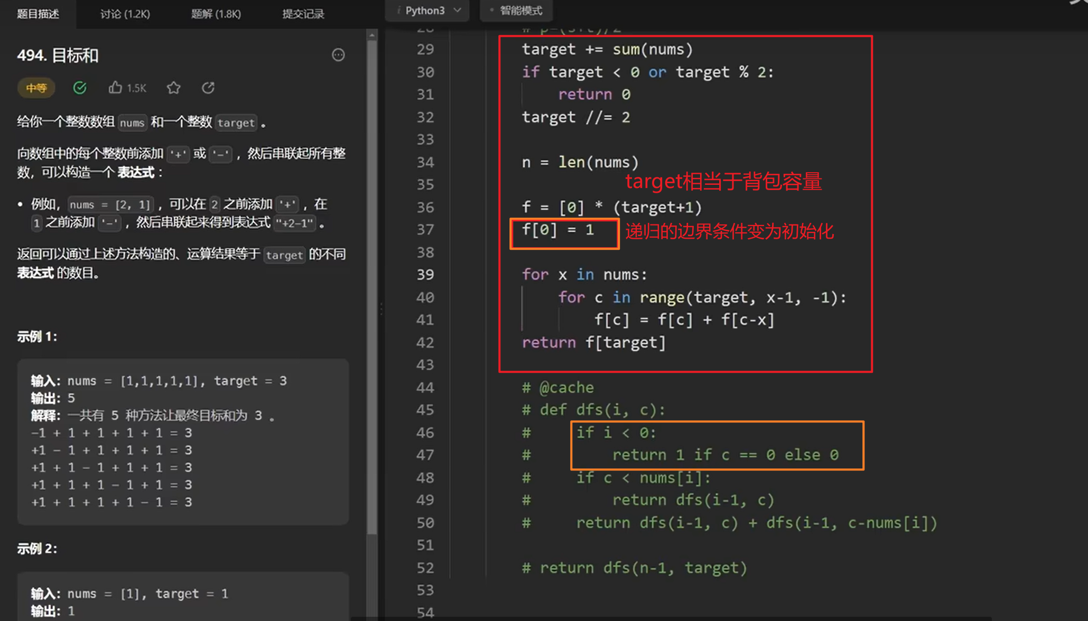Open the more options ellipsis icon
The width and height of the screenshot is (1088, 621).
(338, 55)
